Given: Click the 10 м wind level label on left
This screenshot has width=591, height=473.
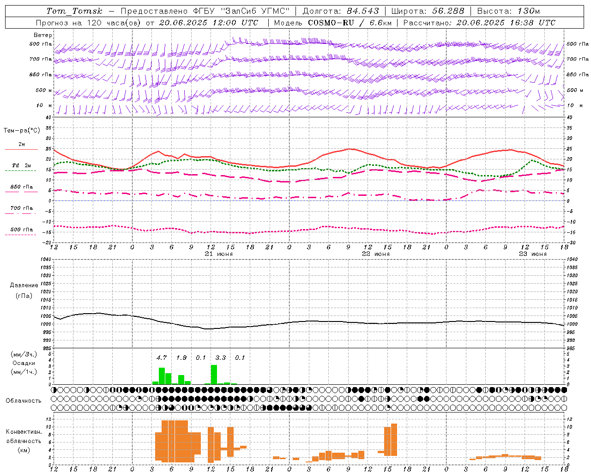Looking at the screenshot, I should (44, 105).
